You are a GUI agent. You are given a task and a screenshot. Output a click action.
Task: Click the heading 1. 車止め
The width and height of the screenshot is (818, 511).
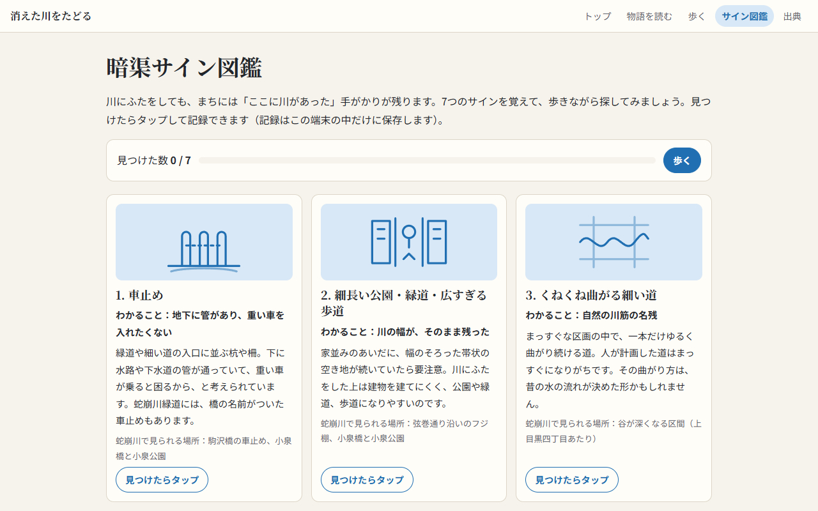(139, 295)
